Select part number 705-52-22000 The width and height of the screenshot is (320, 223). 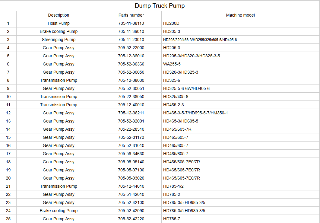point(131,48)
